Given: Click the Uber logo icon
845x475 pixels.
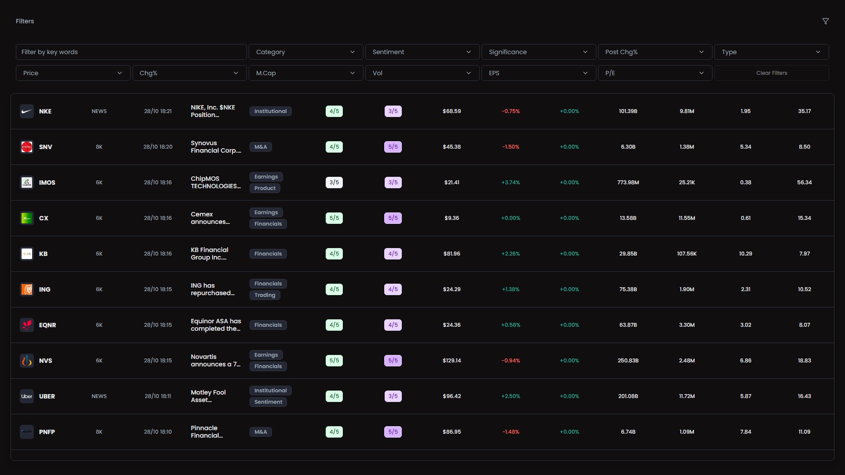Looking at the screenshot, I should 27,396.
